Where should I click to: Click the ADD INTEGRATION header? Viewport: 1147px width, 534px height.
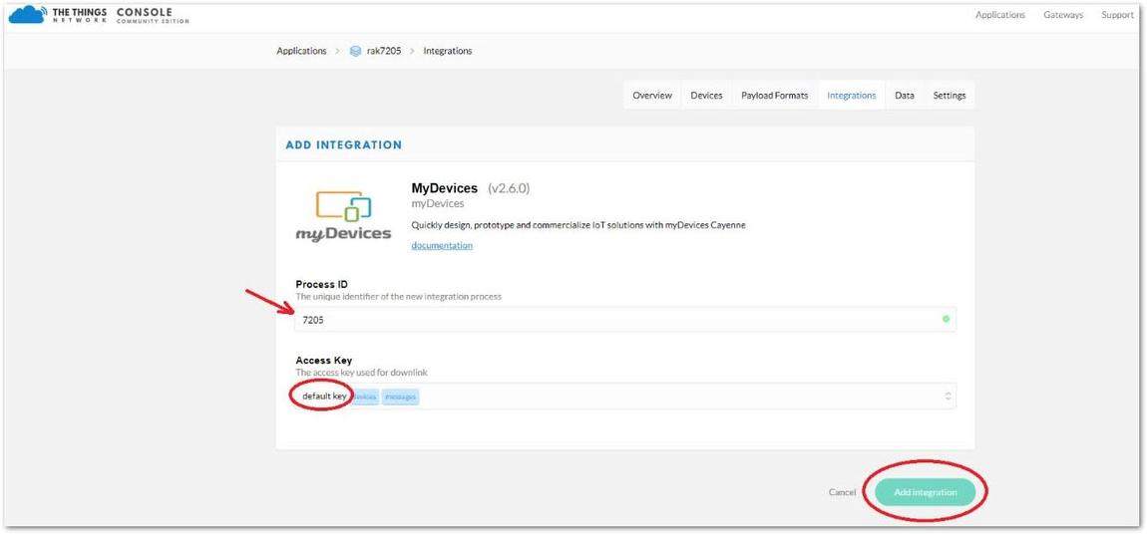(x=344, y=144)
